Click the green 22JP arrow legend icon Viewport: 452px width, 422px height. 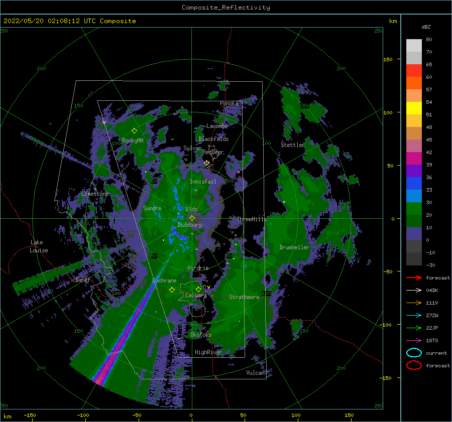coord(414,328)
